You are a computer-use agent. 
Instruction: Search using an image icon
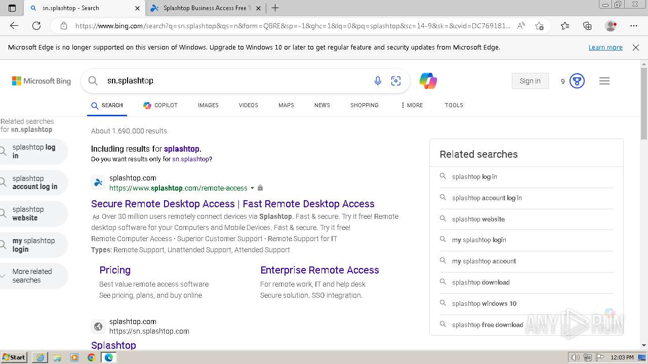[396, 81]
